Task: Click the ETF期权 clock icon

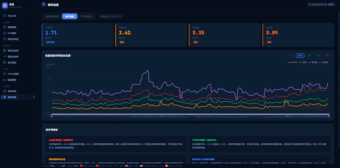Action: [x=5, y=33]
